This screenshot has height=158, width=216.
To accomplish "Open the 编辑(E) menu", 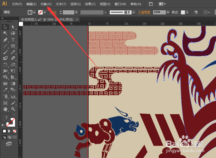I will (x=31, y=4).
